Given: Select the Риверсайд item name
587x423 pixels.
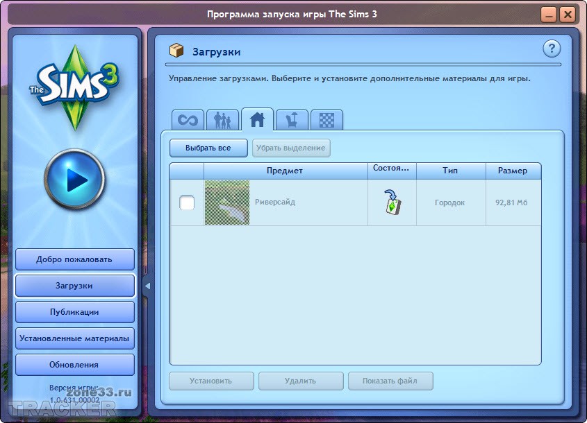Looking at the screenshot, I should click(x=275, y=202).
